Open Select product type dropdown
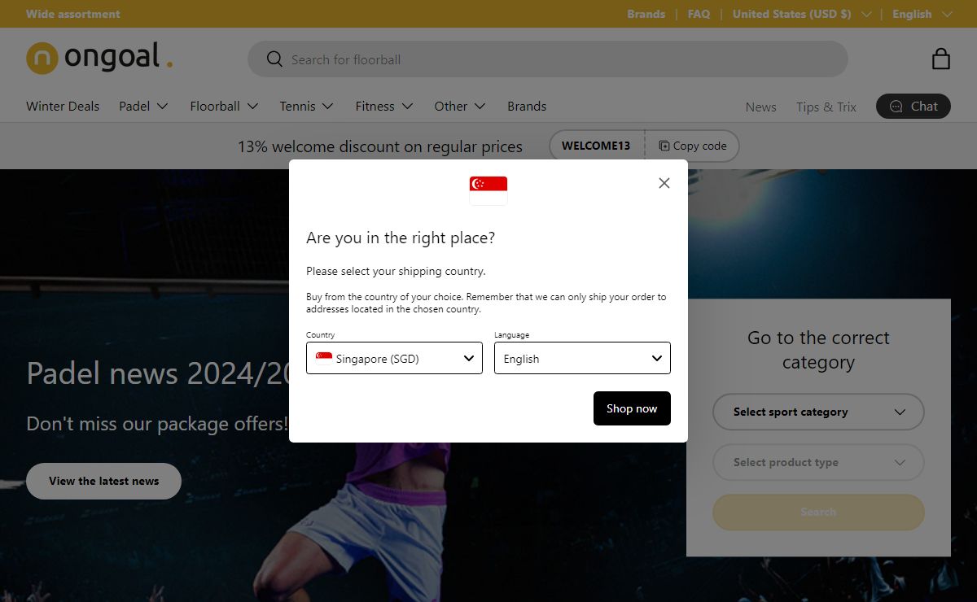The image size is (977, 602). (x=818, y=462)
